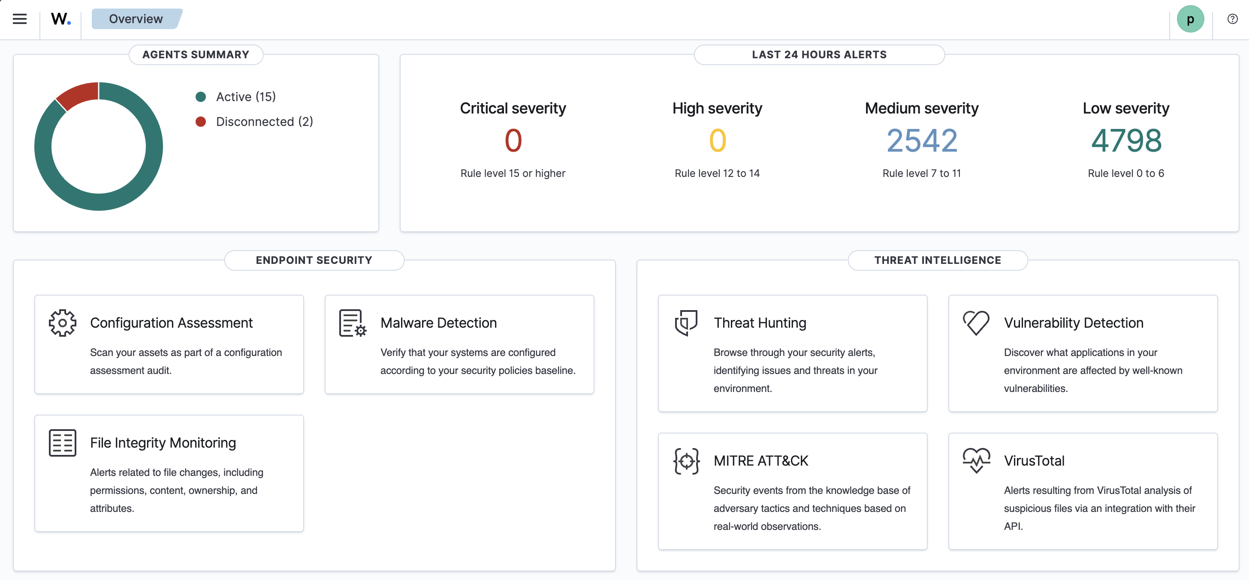Click the teal Active legend dot
Viewport: 1249px width, 580px height.
pyautogui.click(x=201, y=97)
